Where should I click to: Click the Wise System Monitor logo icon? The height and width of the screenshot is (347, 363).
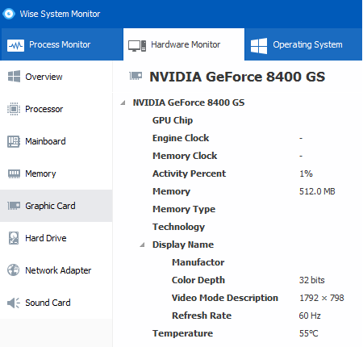tap(9, 14)
